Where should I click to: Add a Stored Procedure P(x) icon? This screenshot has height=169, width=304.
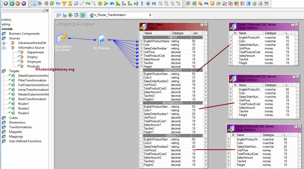tap(88, 3)
